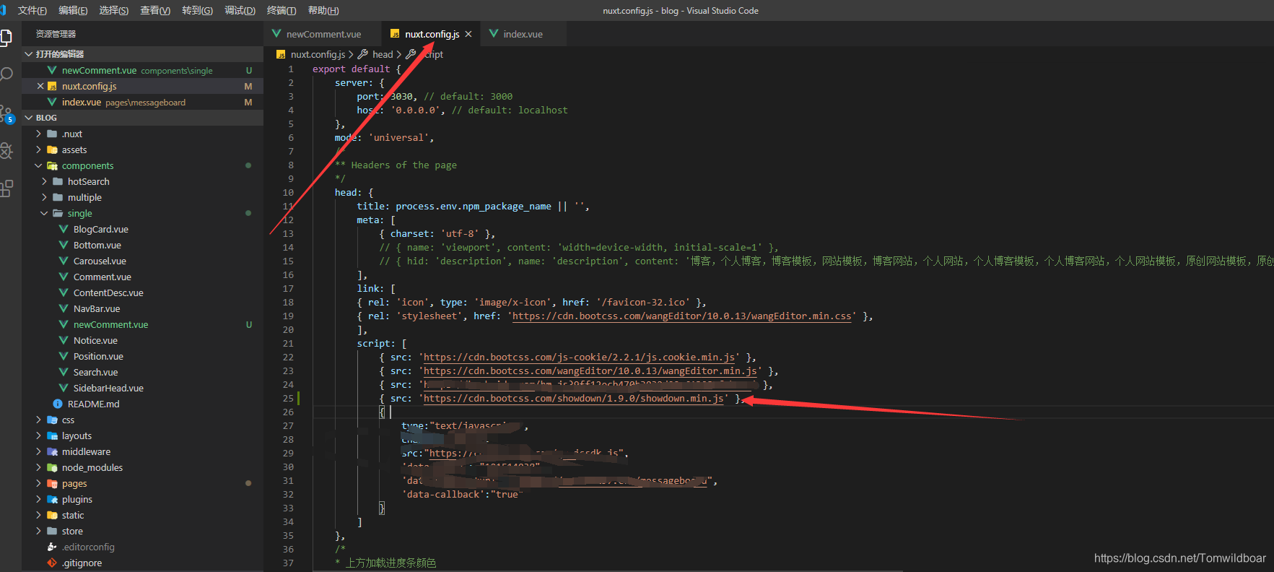The width and height of the screenshot is (1274, 572).
Task: Expand the middleware folder
Action: tap(38, 451)
